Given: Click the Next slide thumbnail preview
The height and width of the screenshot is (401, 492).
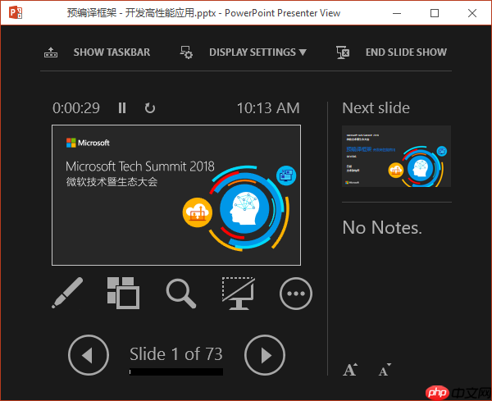Looking at the screenshot, I should pos(396,157).
